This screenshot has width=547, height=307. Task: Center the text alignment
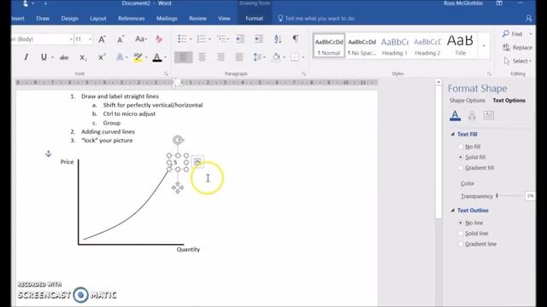coord(202,57)
